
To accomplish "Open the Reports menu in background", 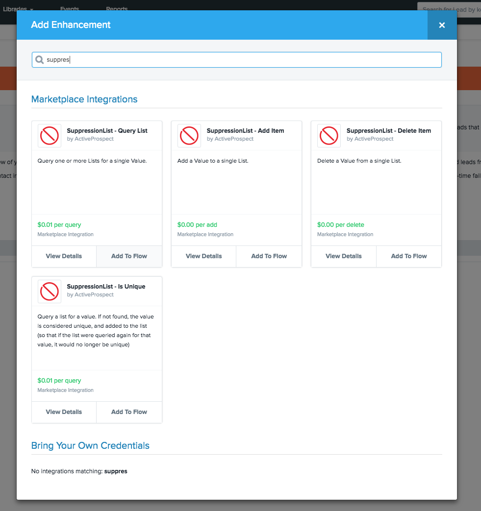I will 117,9.
